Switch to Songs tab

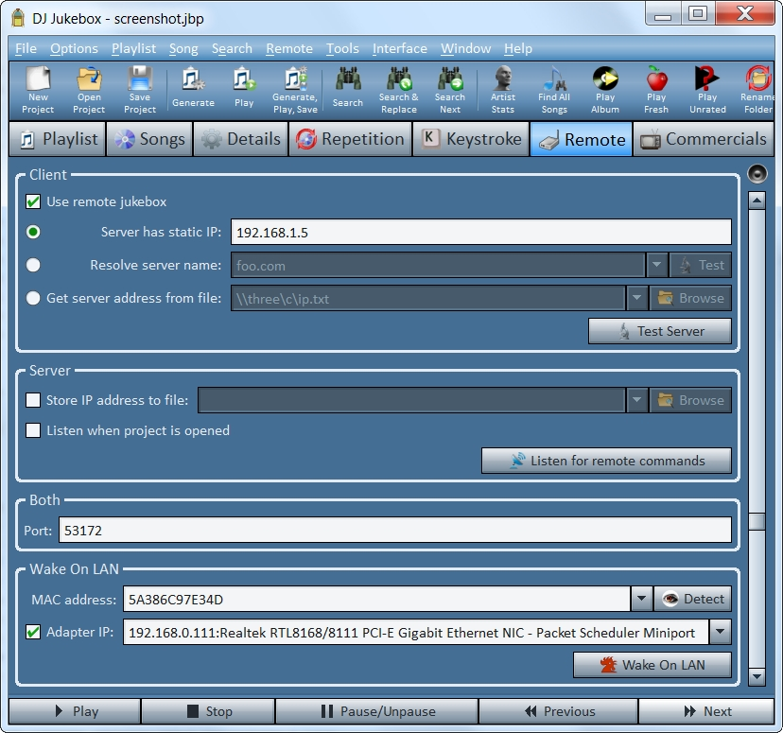click(x=149, y=139)
